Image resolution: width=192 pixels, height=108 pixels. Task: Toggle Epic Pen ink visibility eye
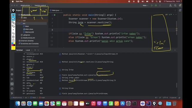coord(13,15)
